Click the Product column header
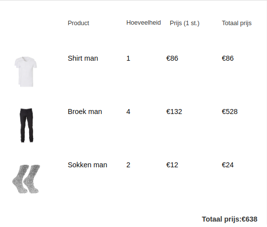Viewport: 267px width, 227px height. (78, 23)
